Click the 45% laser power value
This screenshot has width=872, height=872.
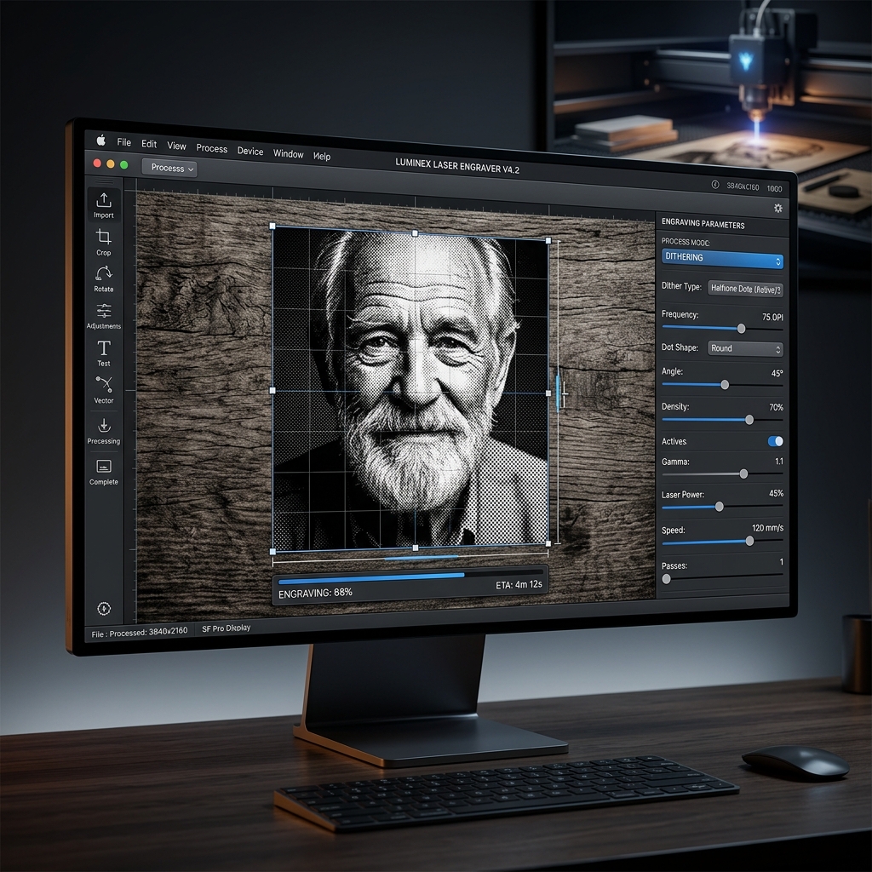click(777, 493)
